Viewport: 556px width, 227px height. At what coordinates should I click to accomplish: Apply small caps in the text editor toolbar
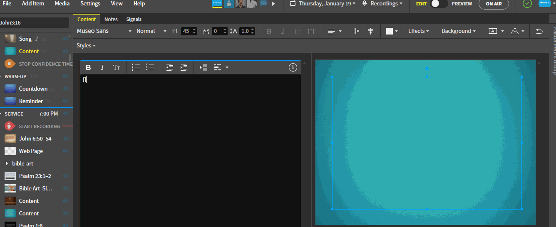point(117,67)
